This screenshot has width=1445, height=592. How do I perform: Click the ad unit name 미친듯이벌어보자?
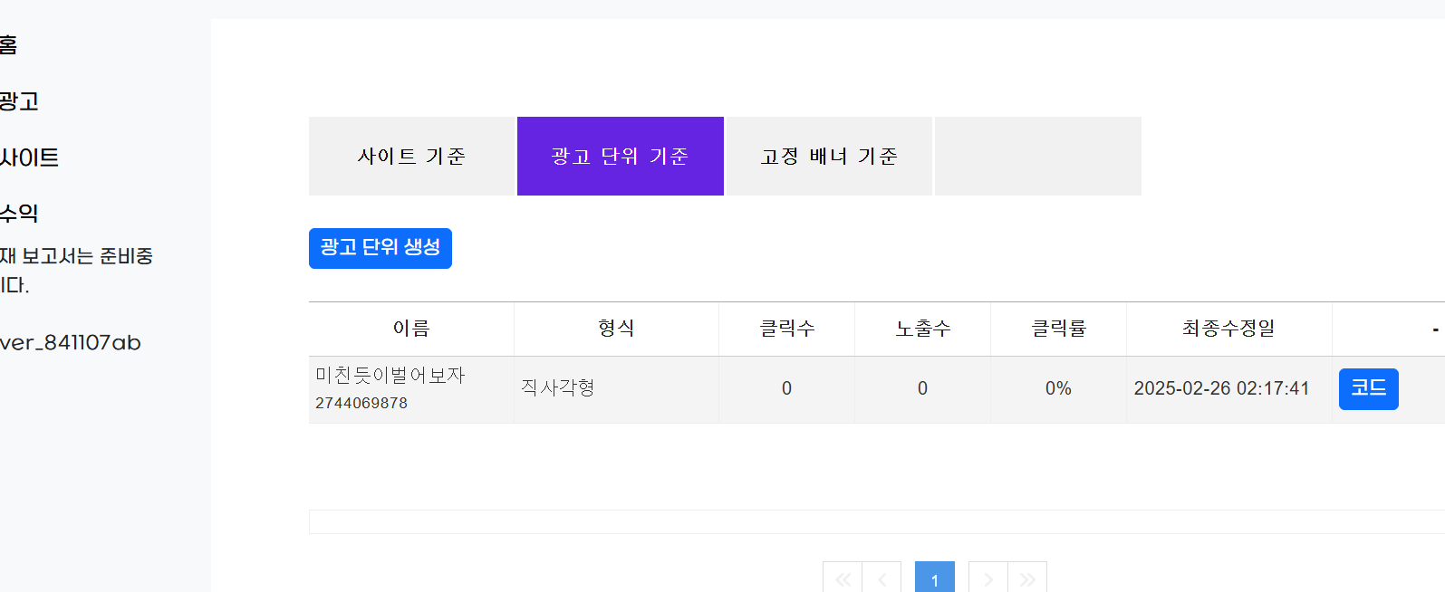(x=390, y=375)
